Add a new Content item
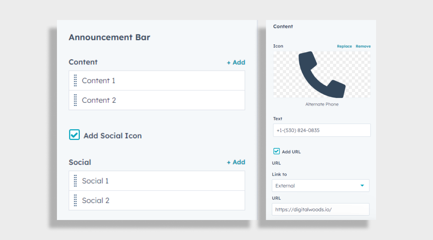The height and width of the screenshot is (240, 433). (x=236, y=62)
